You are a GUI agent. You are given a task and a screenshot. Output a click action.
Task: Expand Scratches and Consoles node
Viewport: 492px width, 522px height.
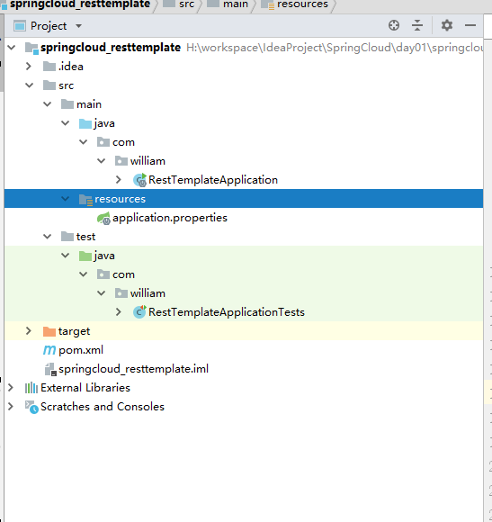11,407
